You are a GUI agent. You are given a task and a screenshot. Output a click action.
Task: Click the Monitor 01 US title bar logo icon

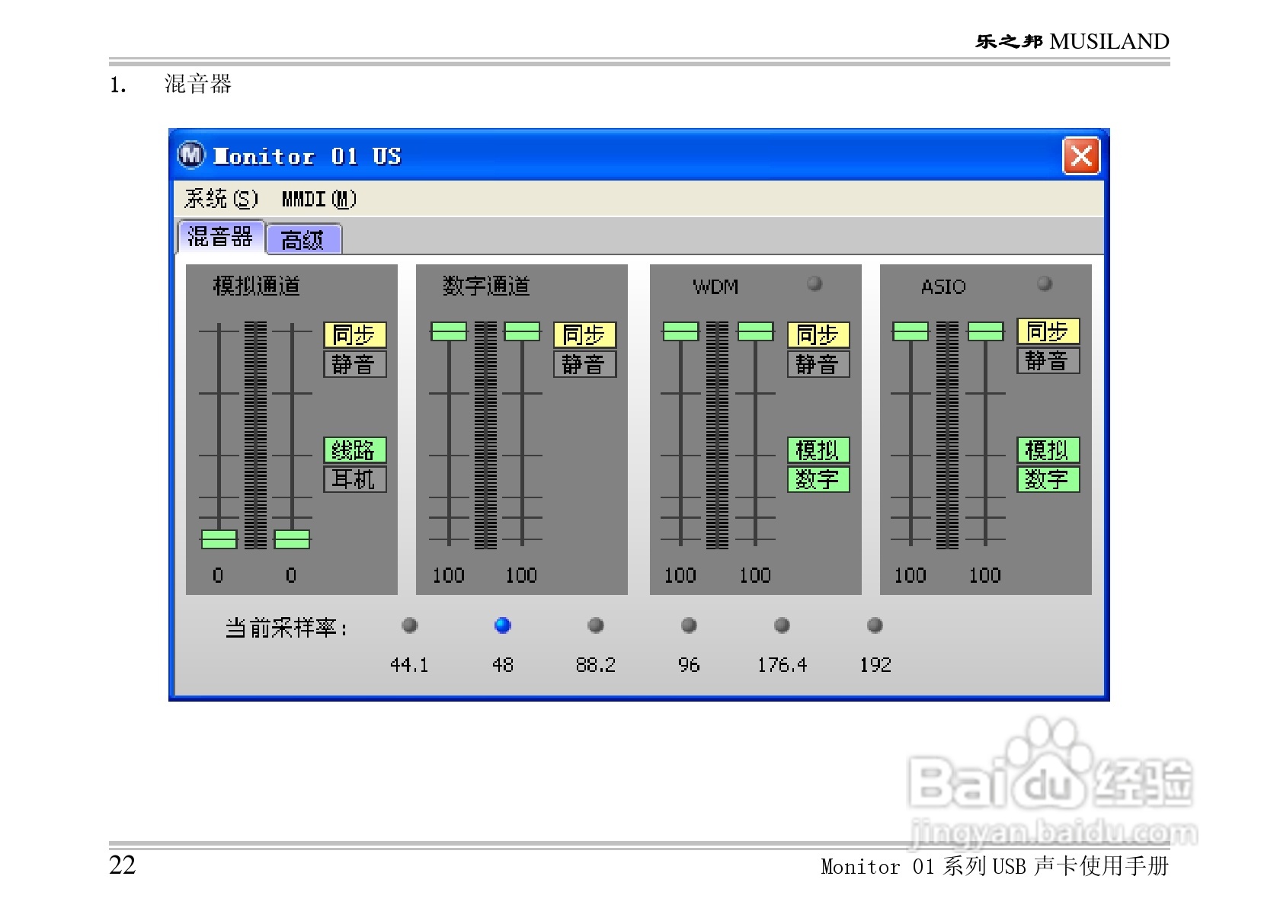pyautogui.click(x=191, y=155)
